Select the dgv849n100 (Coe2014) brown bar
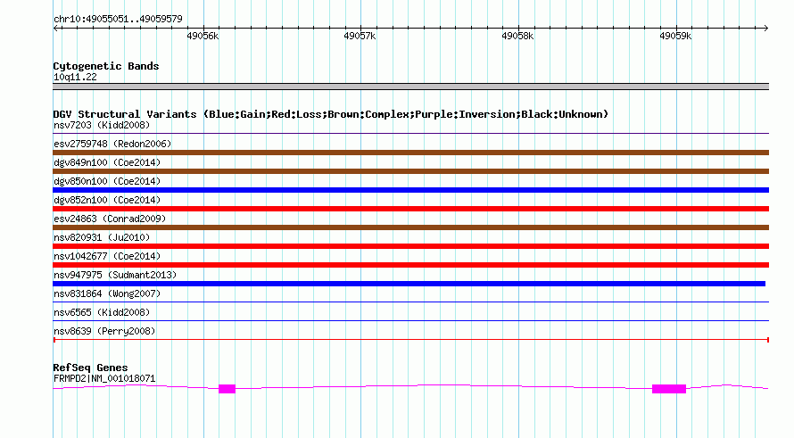Screen dimensions: 794x438 tap(410, 171)
